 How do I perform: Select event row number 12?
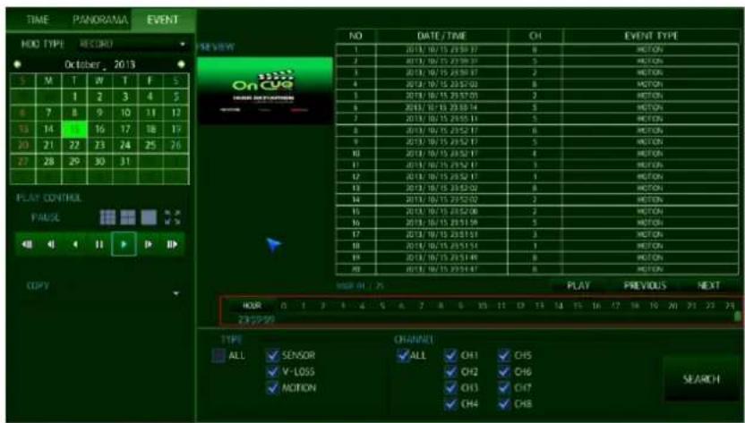(537, 176)
